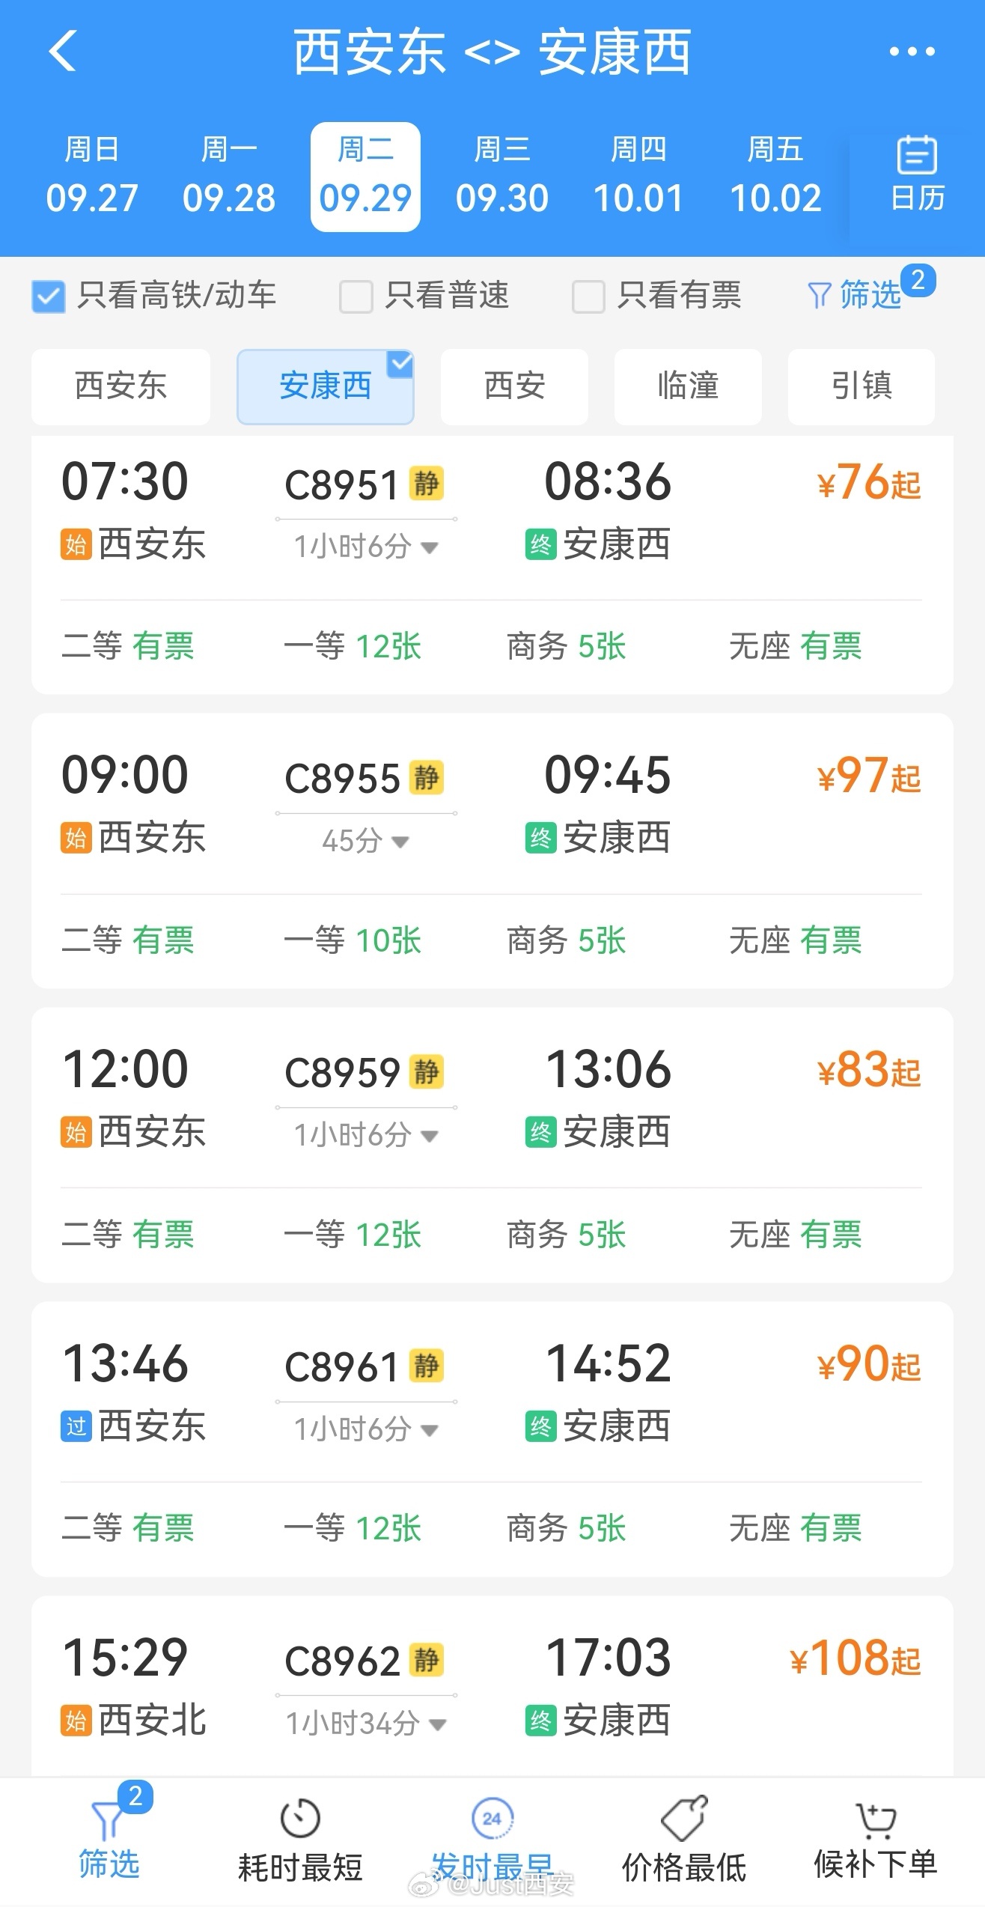Expand C8962 1小时34分 dropdown arrow
This screenshot has width=985, height=1907.
(438, 1725)
